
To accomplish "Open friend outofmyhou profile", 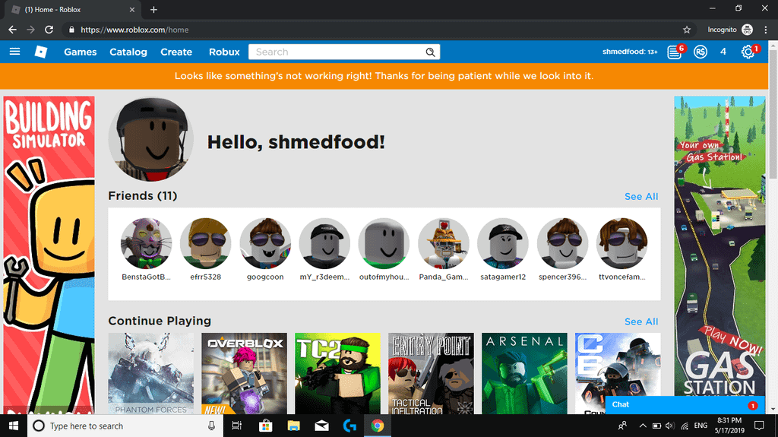I will [x=384, y=249].
